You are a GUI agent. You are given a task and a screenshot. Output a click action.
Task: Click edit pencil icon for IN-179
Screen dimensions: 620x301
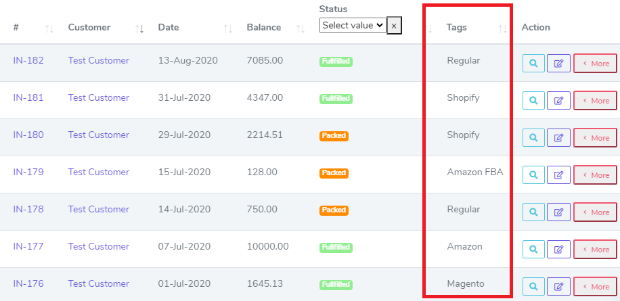558,175
